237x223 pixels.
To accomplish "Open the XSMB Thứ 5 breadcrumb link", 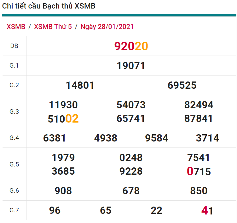I will [x=53, y=27].
